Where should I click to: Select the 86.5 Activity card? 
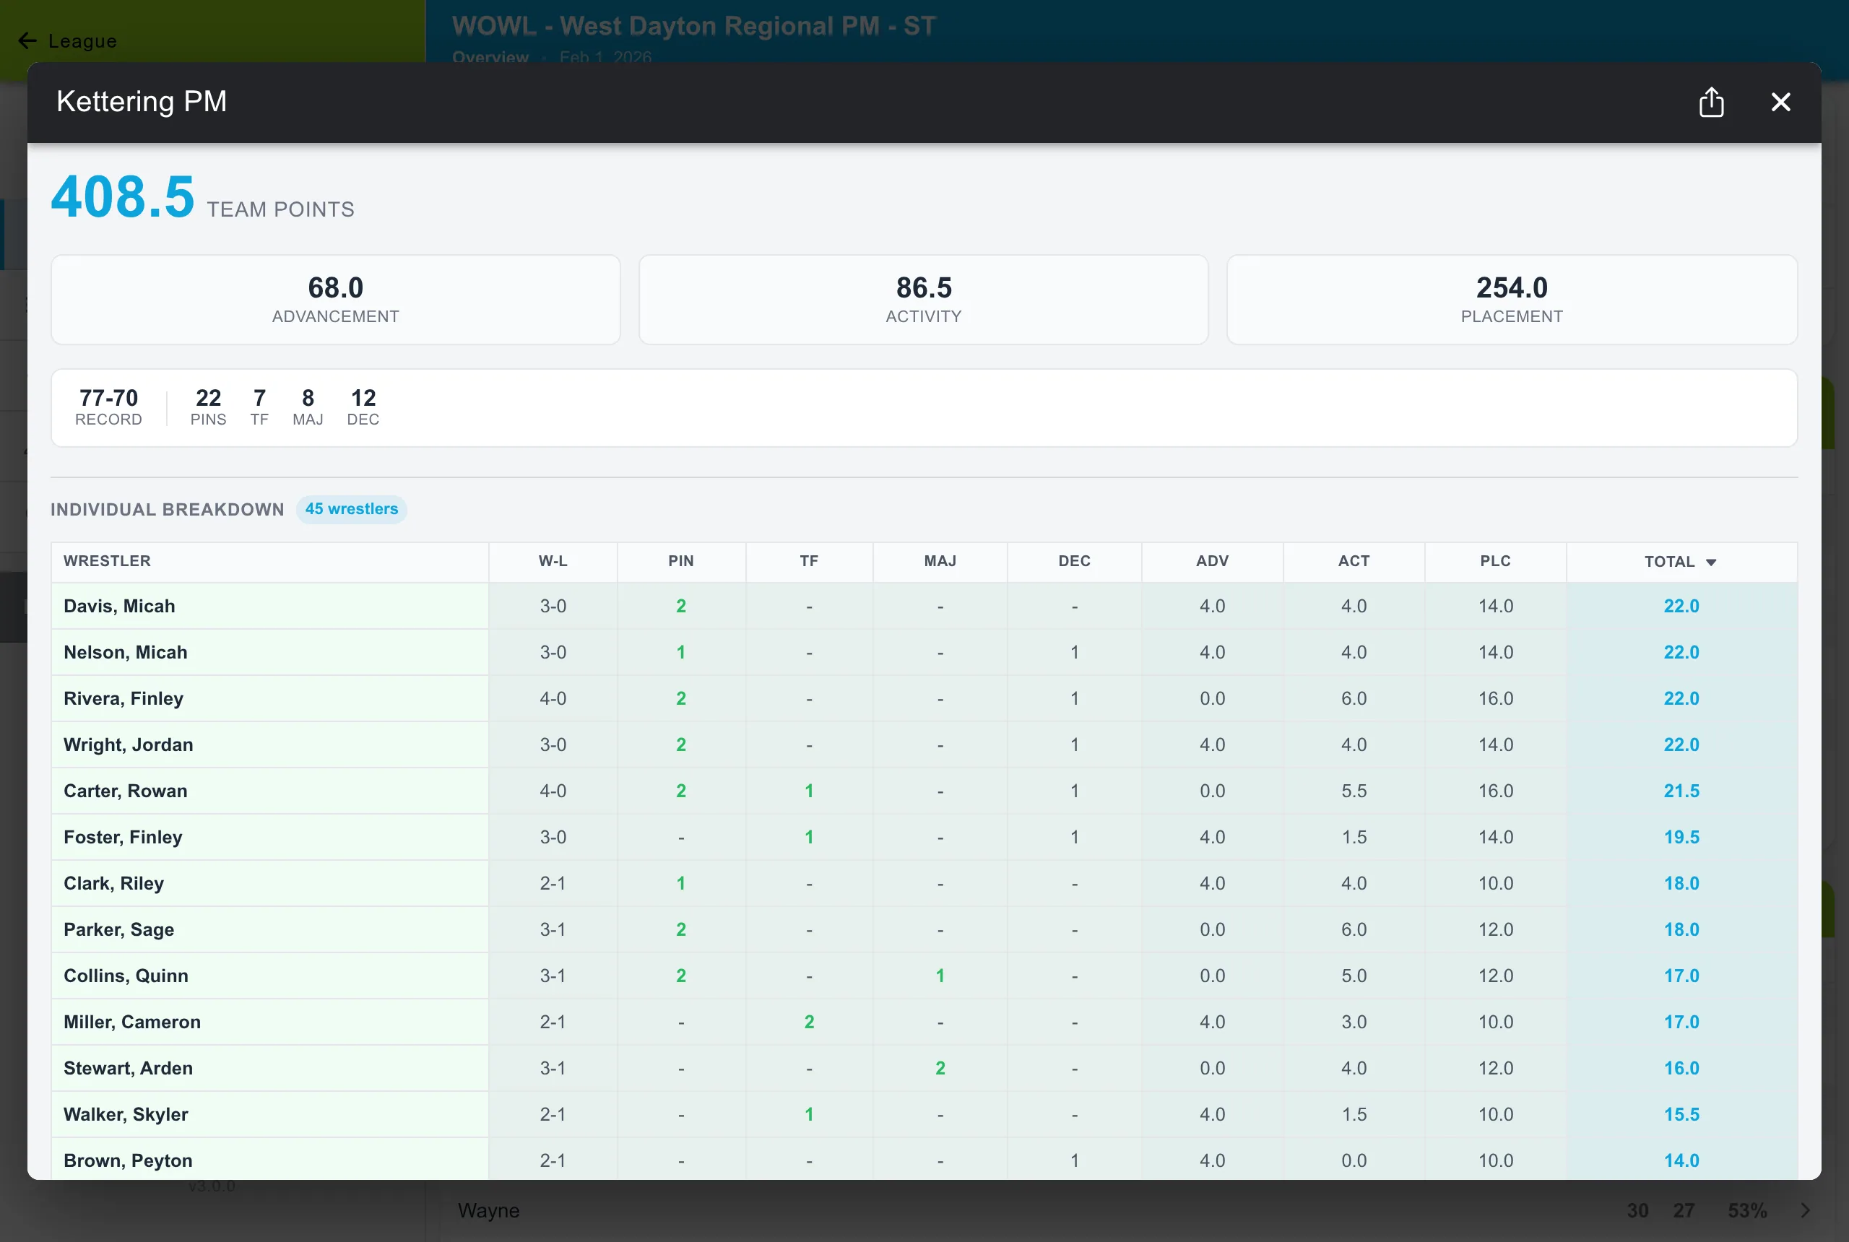pyautogui.click(x=923, y=300)
